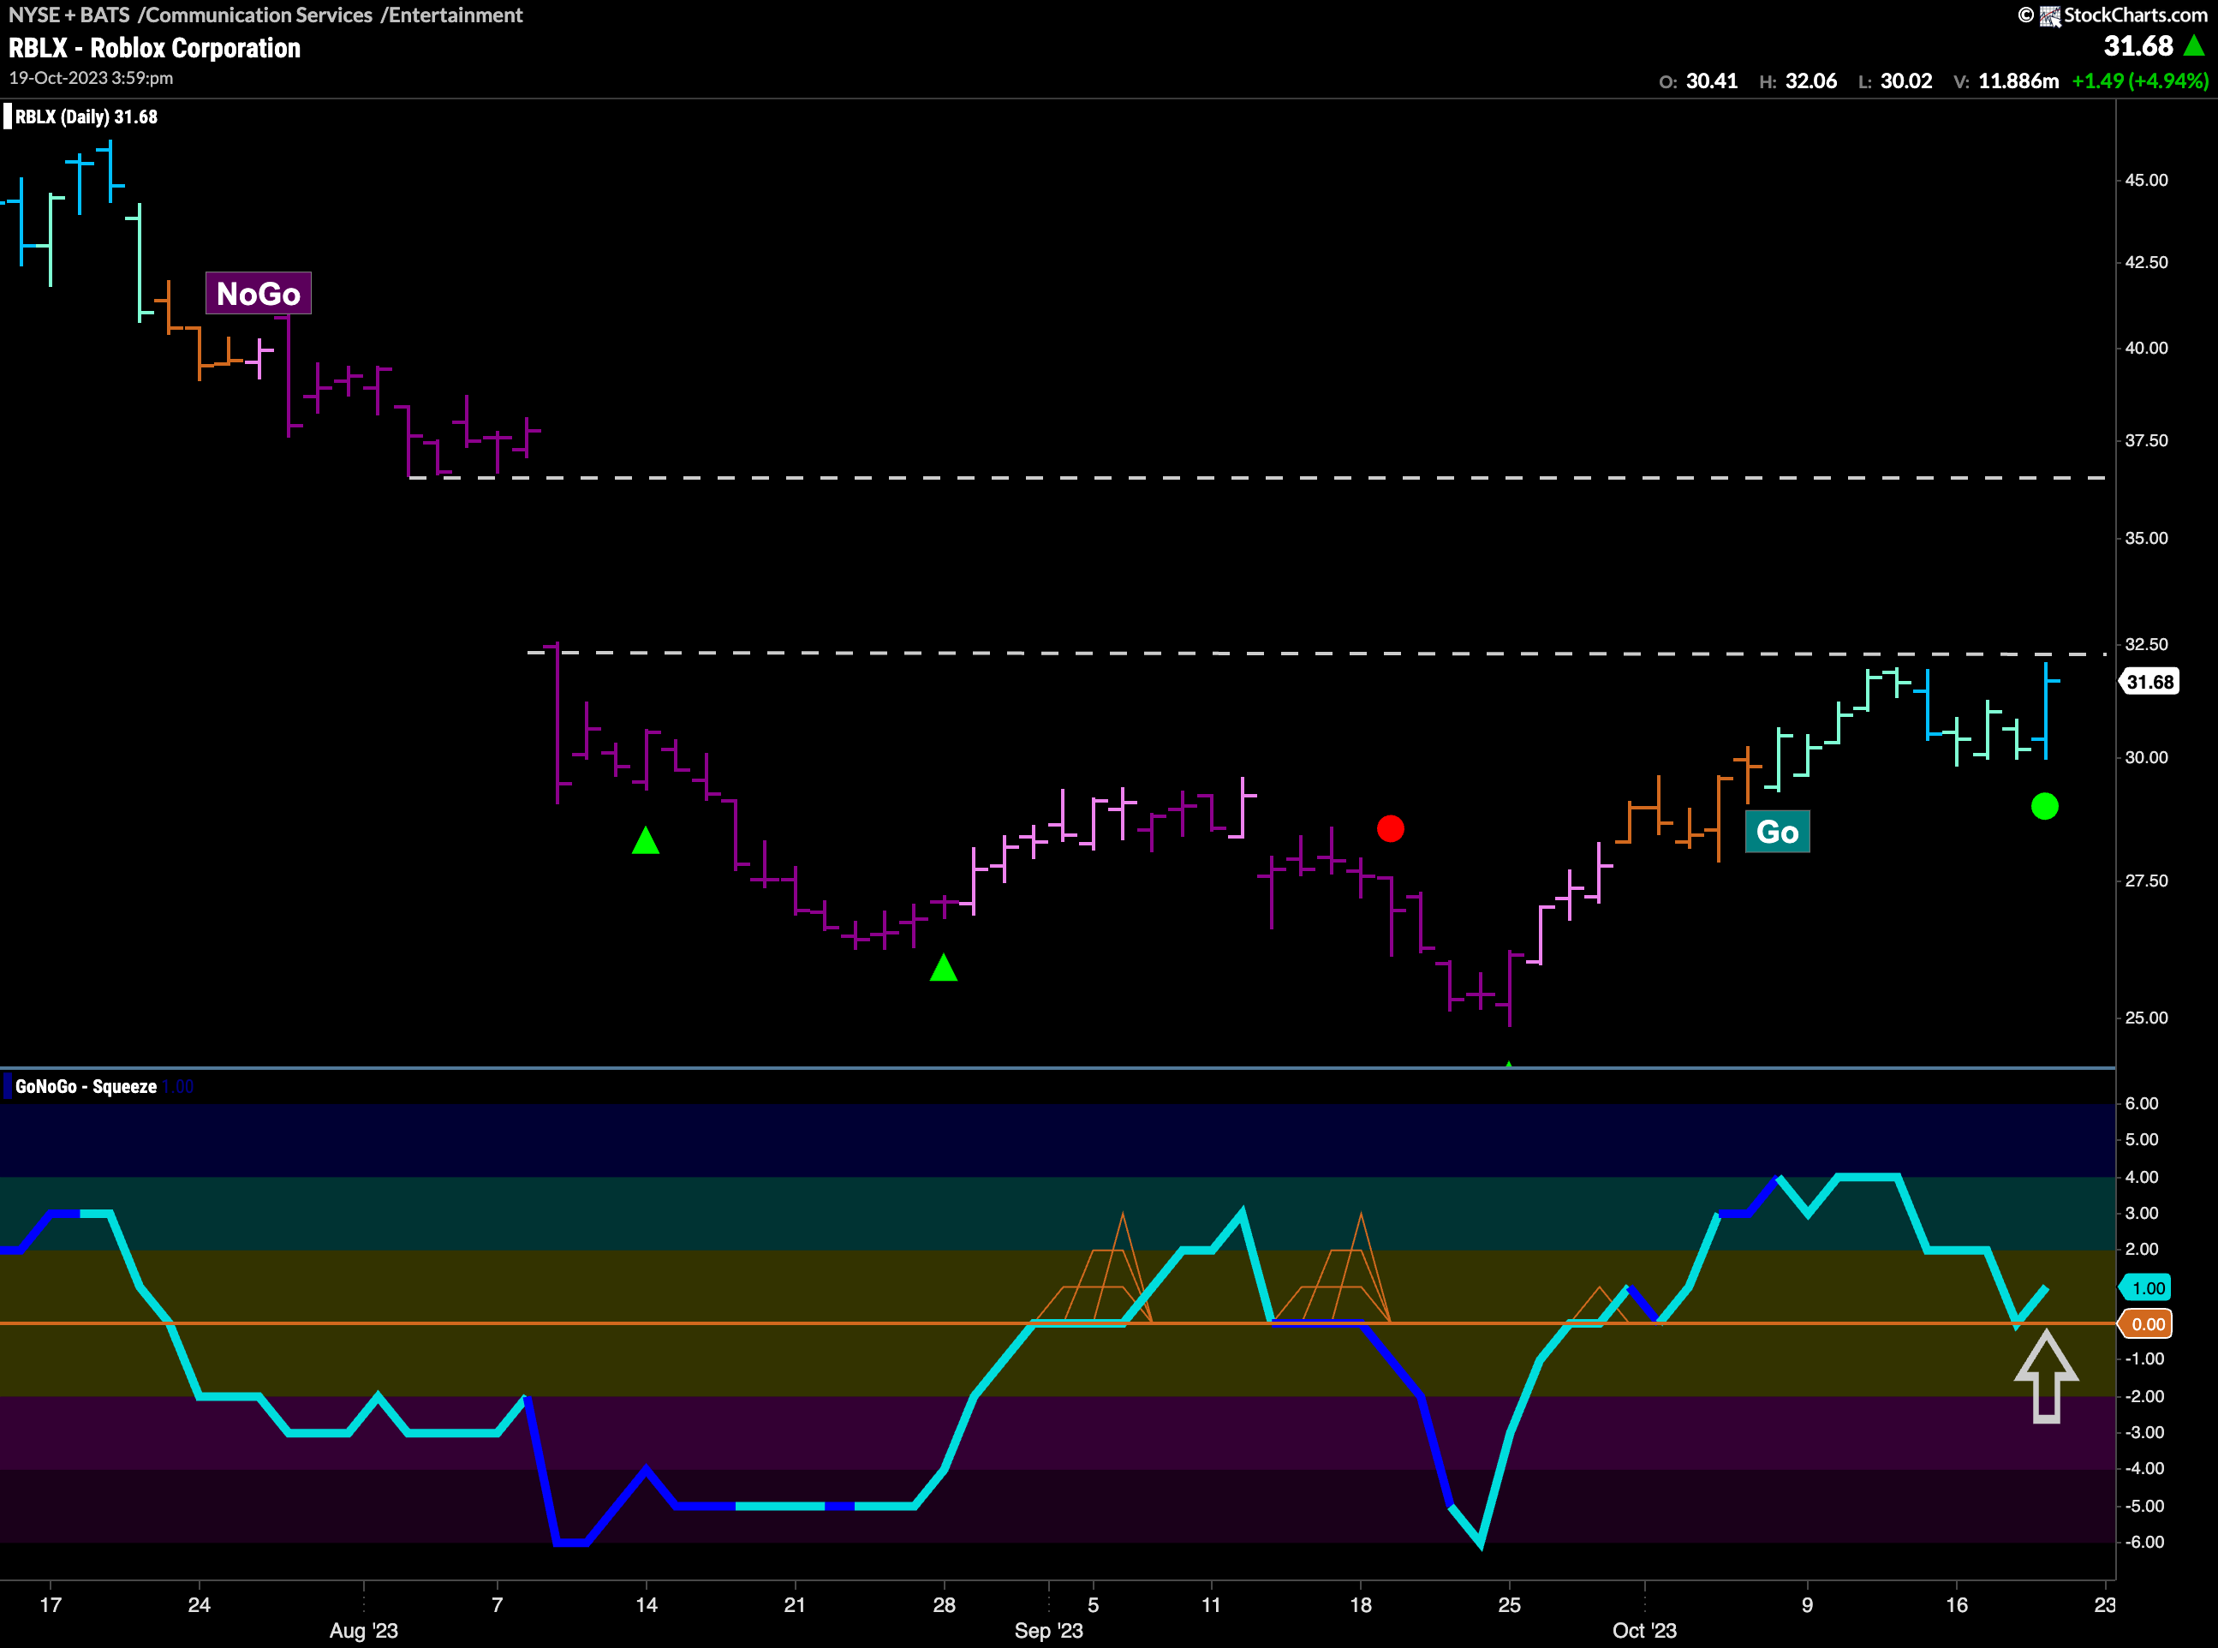Click the 45.00 price axis label

click(2146, 181)
